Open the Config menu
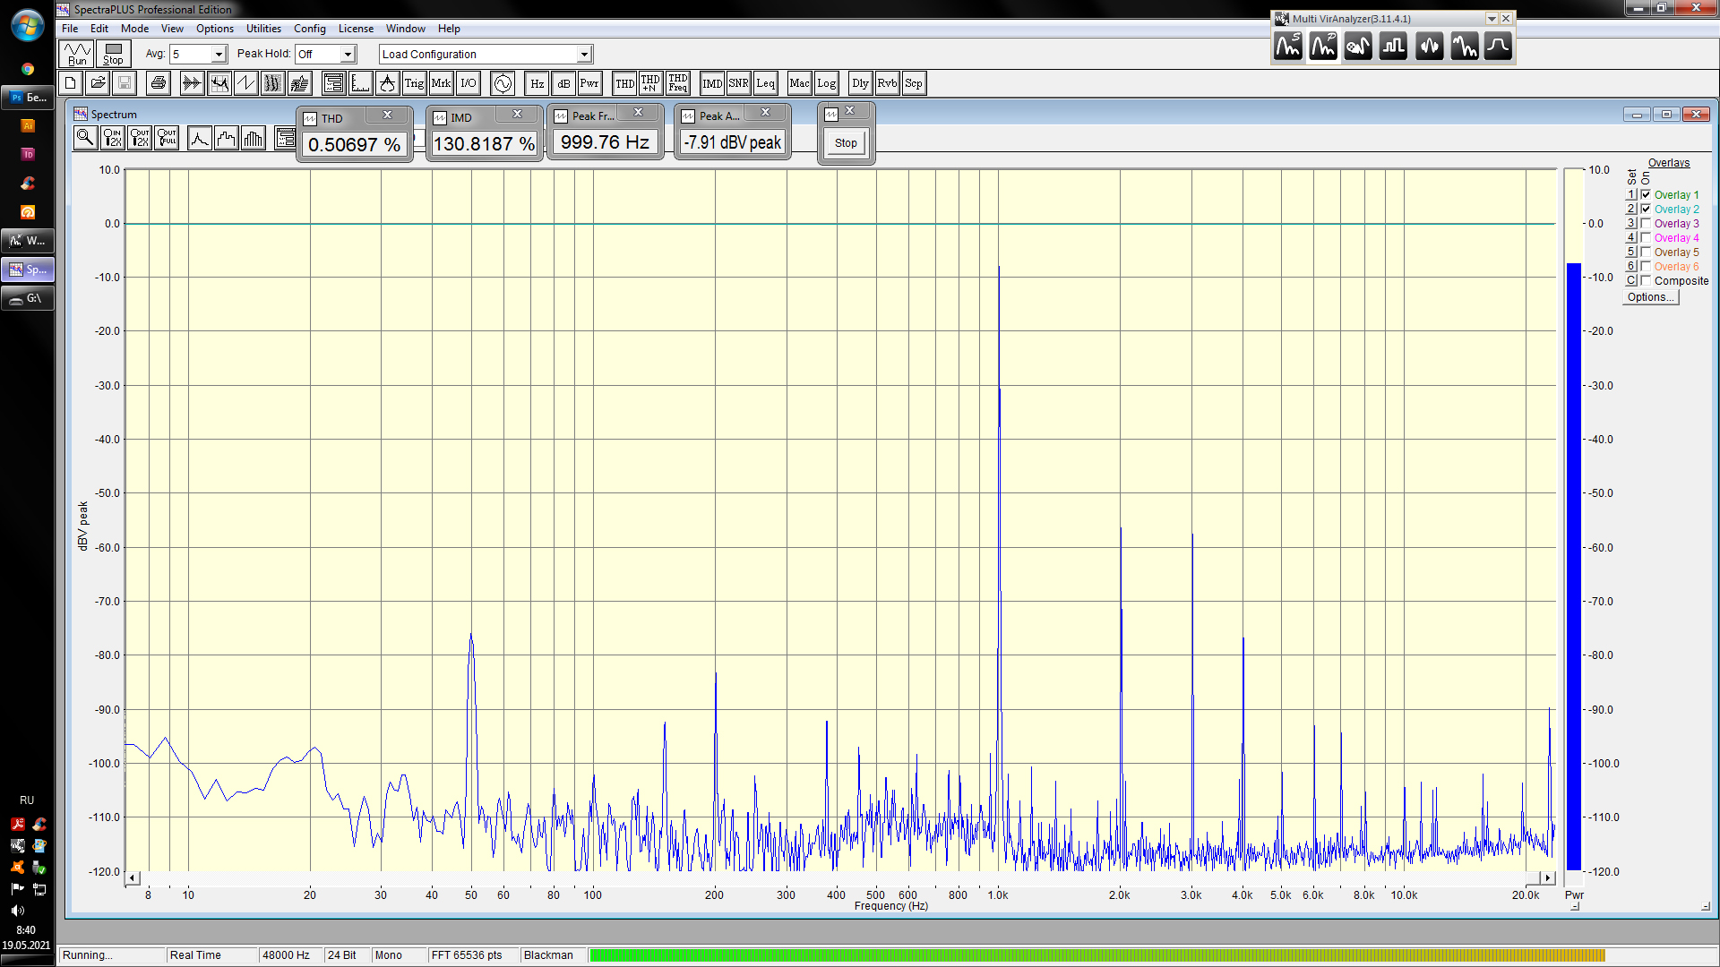This screenshot has height=967, width=1720. 309,29
